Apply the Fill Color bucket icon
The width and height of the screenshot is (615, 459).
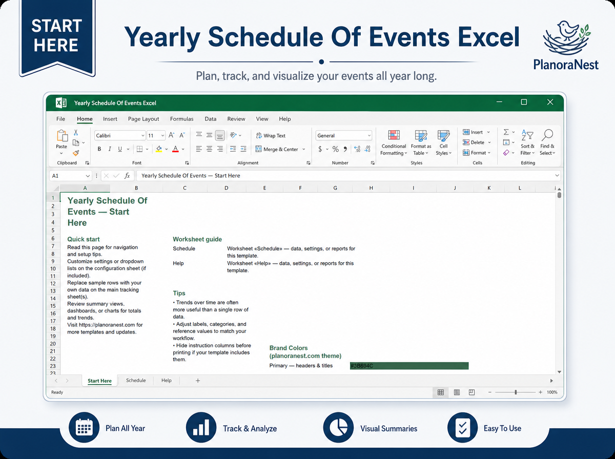tap(159, 149)
